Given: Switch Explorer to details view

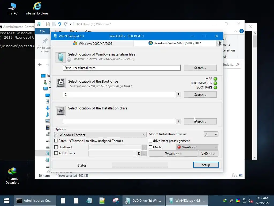Looking at the screenshot, I should [234, 175].
